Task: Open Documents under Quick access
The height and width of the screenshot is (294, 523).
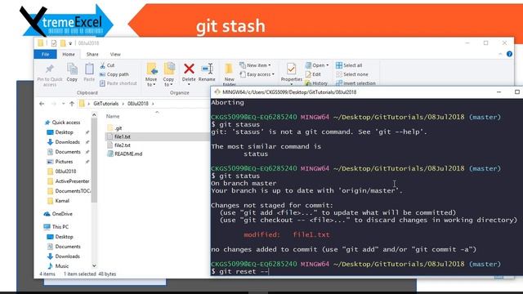Action: pos(68,152)
